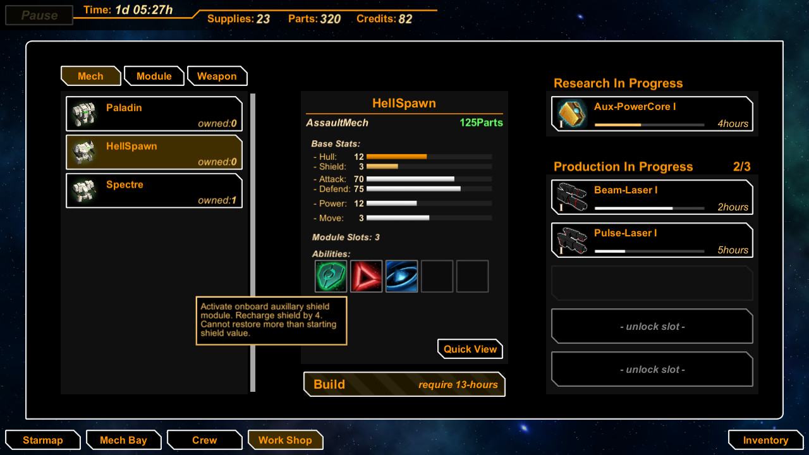Open the Inventory panel
Screen dimensions: 809x455
(x=765, y=440)
